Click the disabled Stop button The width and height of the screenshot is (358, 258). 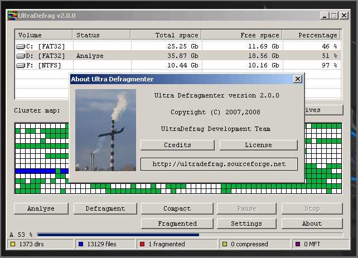coord(312,208)
